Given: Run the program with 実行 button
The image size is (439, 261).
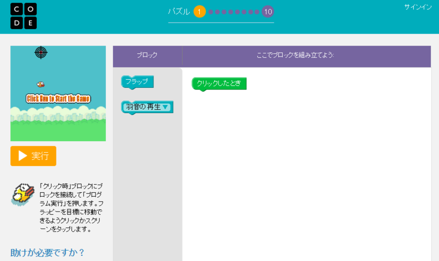Looking at the screenshot, I should tap(33, 156).
